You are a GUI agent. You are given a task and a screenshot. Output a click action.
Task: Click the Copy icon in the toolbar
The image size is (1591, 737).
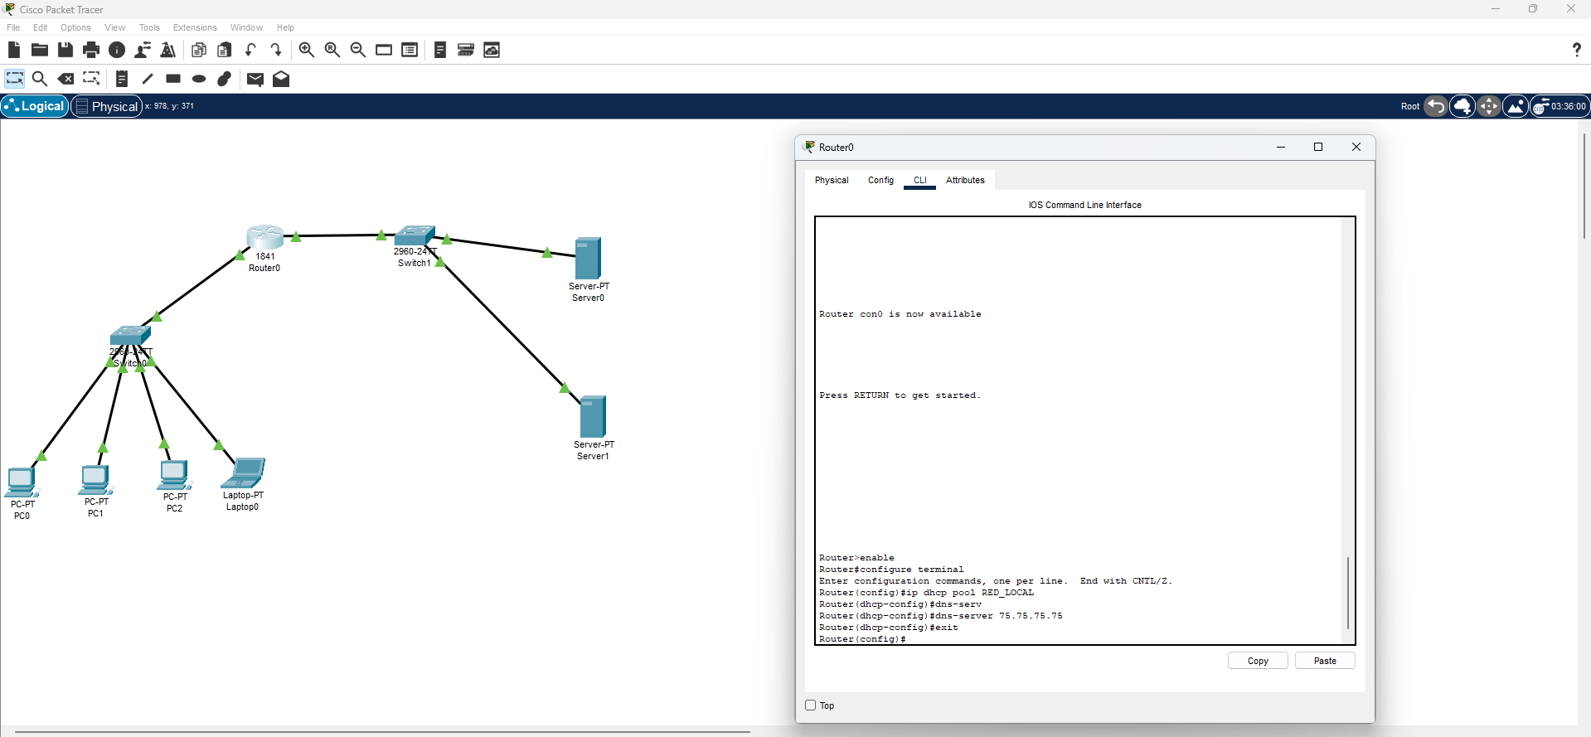(x=199, y=50)
